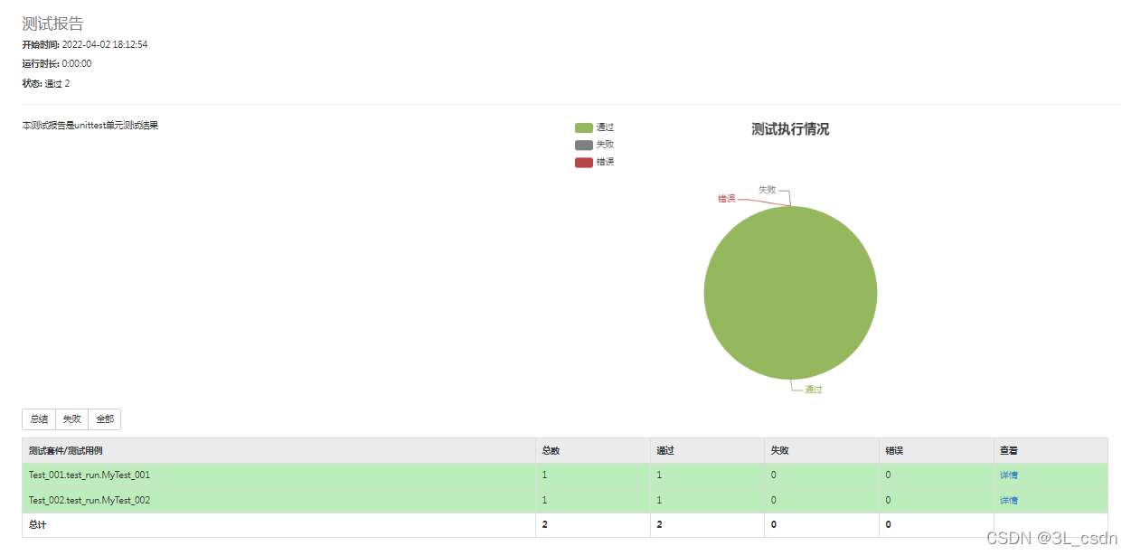Click the start time 2022-04-02 18:12:54
Screen dimensions: 1131x555
pos(105,44)
